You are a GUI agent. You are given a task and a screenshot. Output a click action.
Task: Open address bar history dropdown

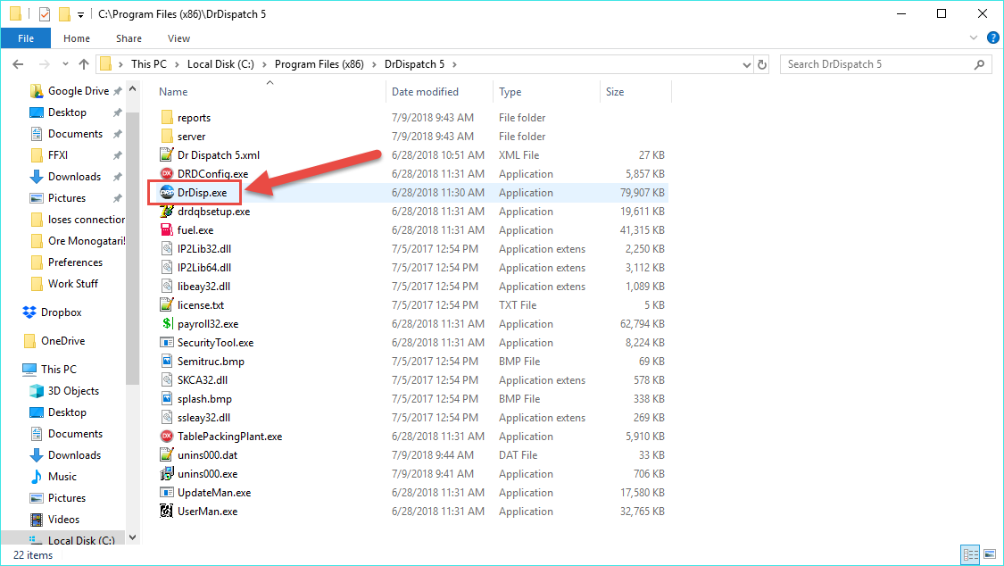(x=747, y=64)
